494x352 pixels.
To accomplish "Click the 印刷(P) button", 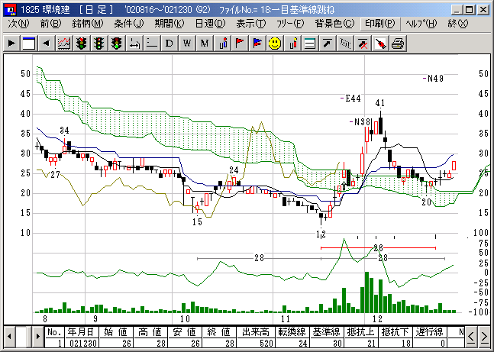I will [380, 24].
